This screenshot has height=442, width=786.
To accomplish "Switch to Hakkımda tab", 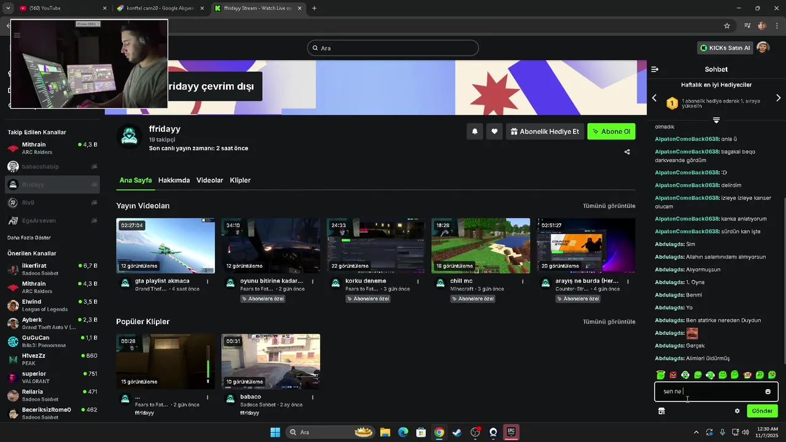I will coord(174,180).
